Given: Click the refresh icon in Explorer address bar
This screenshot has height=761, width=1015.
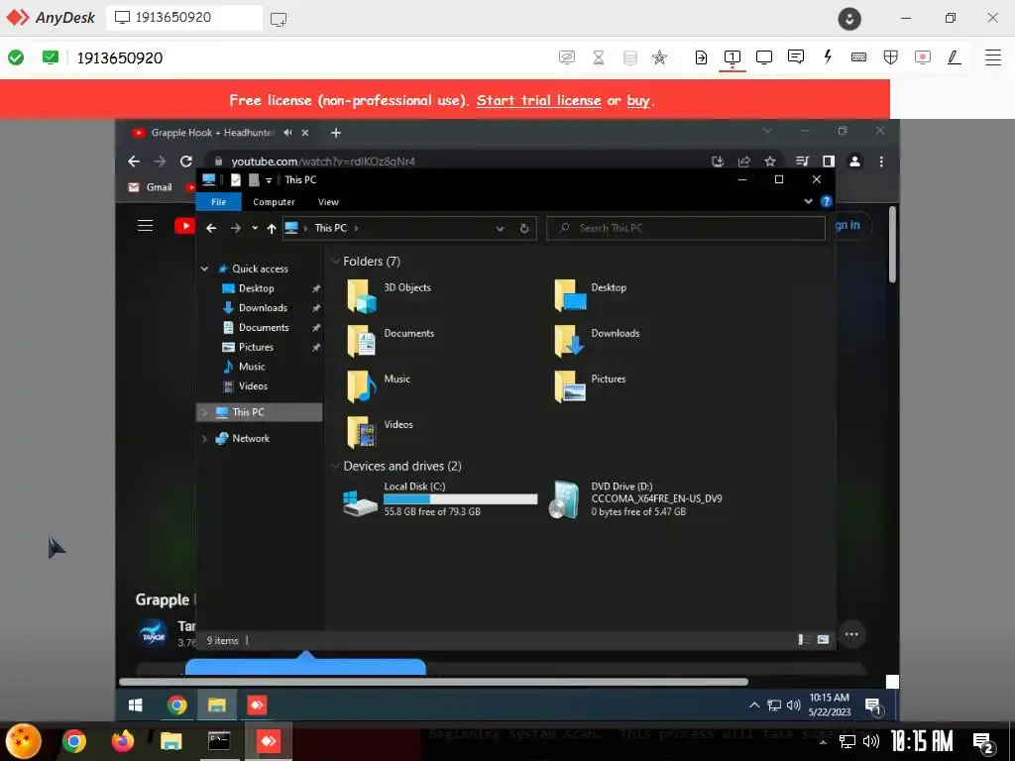Looking at the screenshot, I should tap(524, 228).
